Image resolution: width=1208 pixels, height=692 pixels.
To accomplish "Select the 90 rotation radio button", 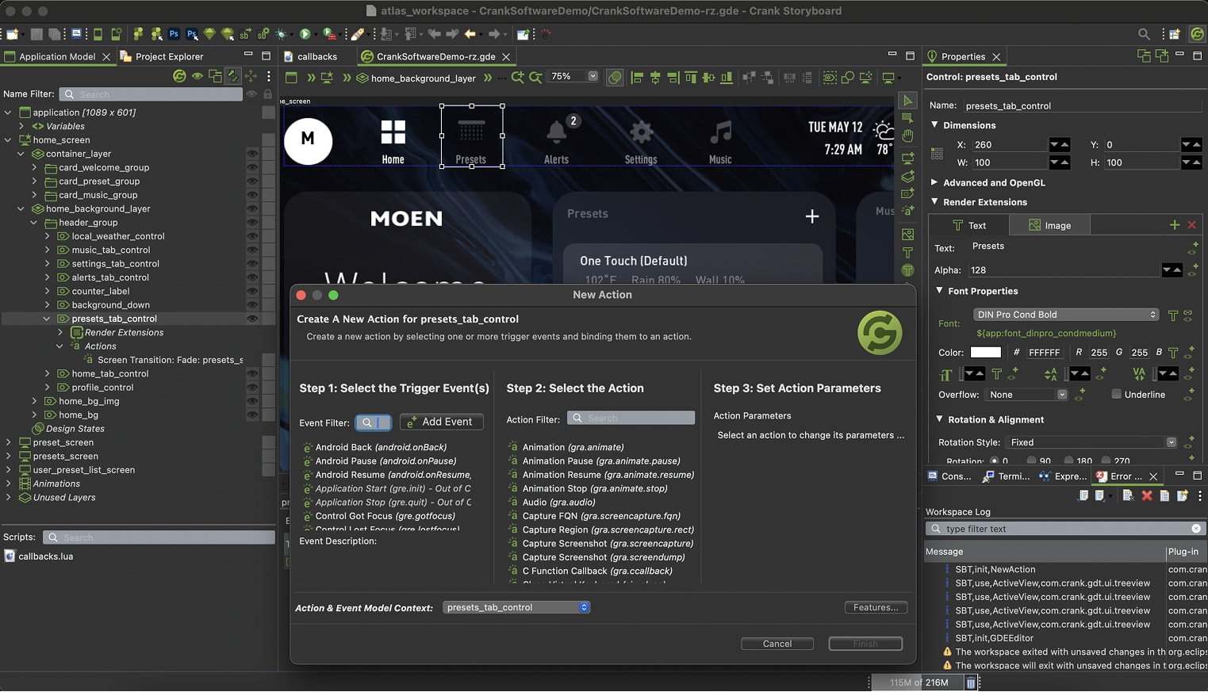I will 1031,461.
